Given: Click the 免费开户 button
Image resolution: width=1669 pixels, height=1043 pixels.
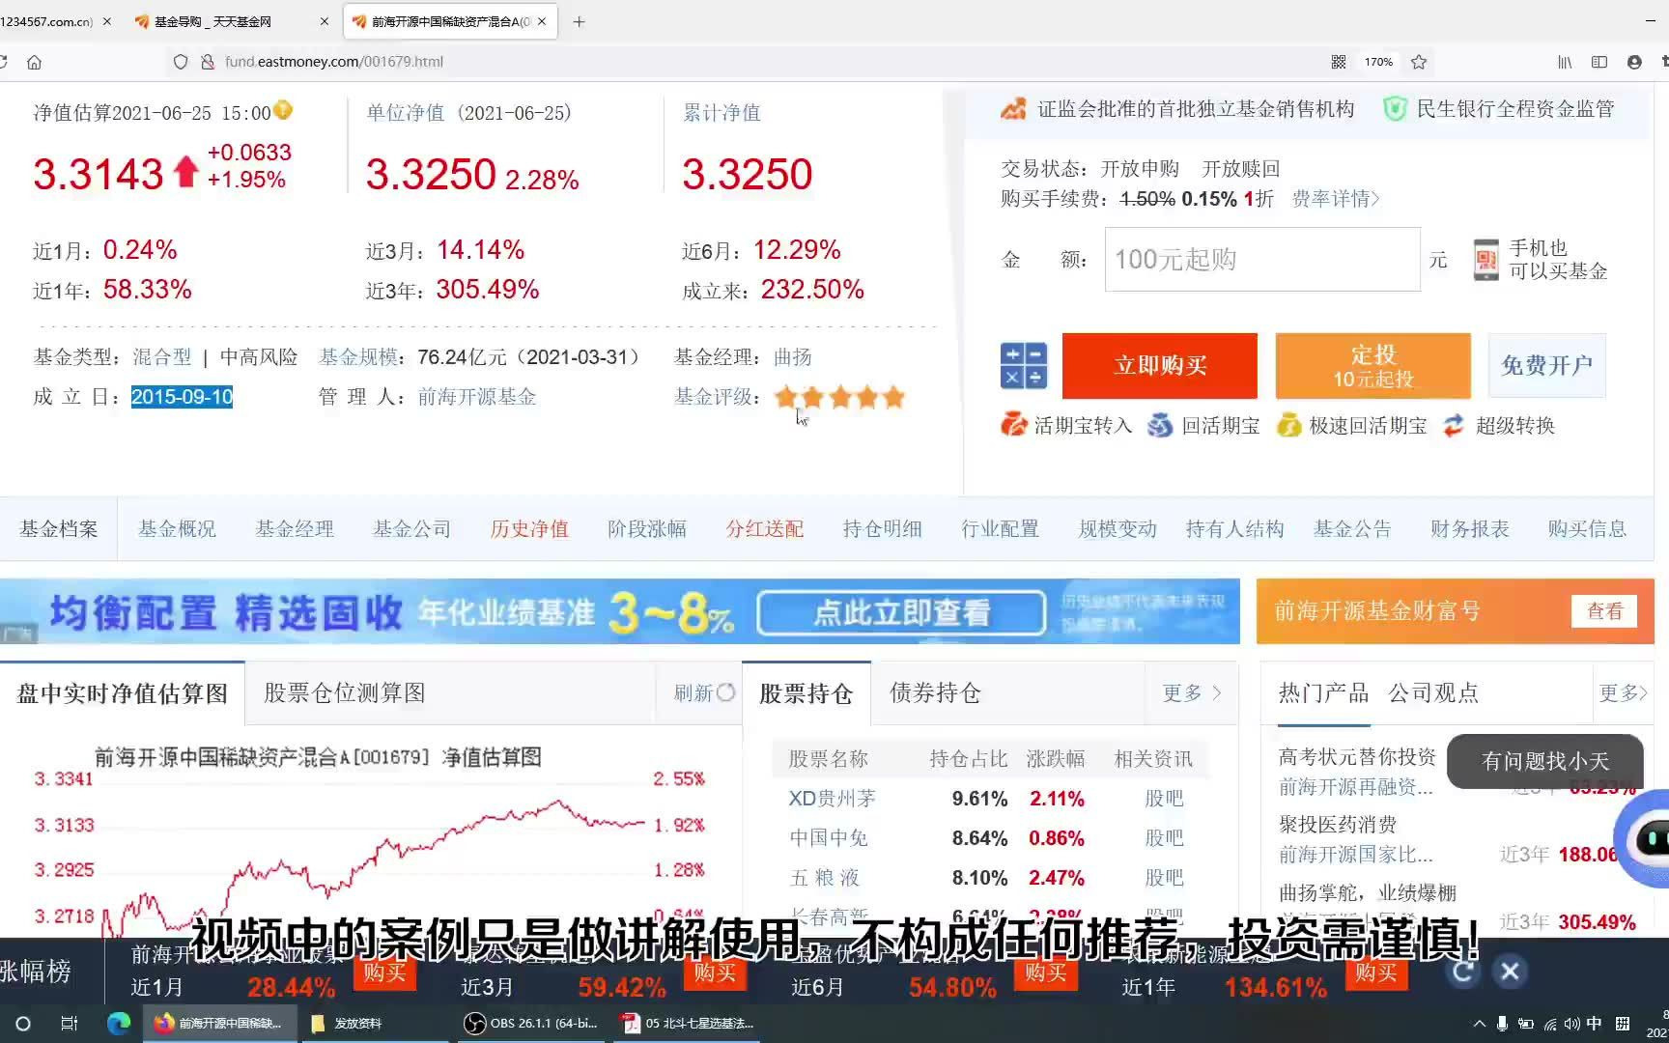Looking at the screenshot, I should point(1545,366).
